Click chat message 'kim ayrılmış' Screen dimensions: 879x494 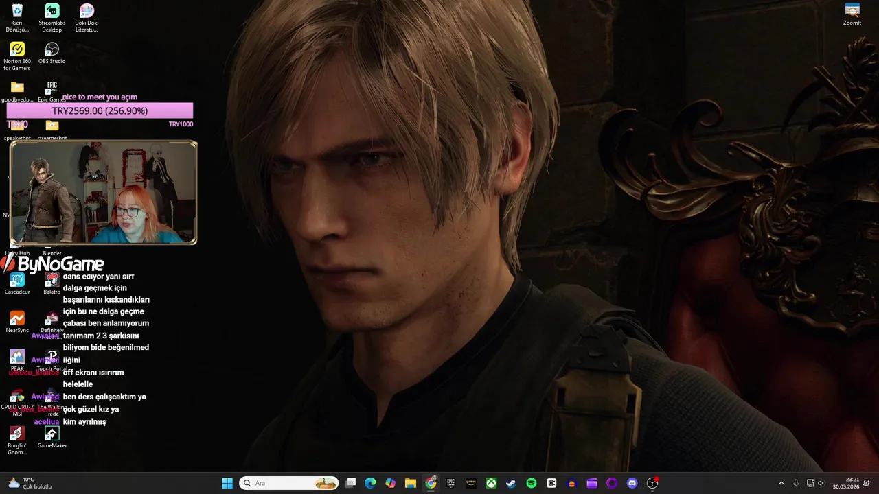click(x=84, y=421)
